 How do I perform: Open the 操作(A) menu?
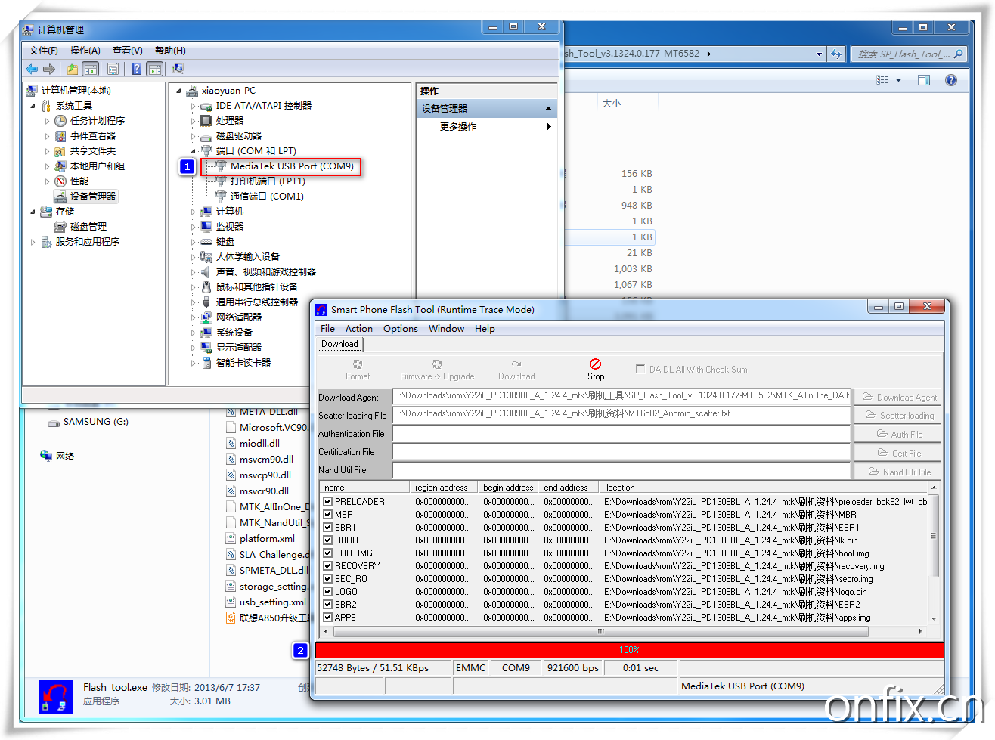pos(85,51)
